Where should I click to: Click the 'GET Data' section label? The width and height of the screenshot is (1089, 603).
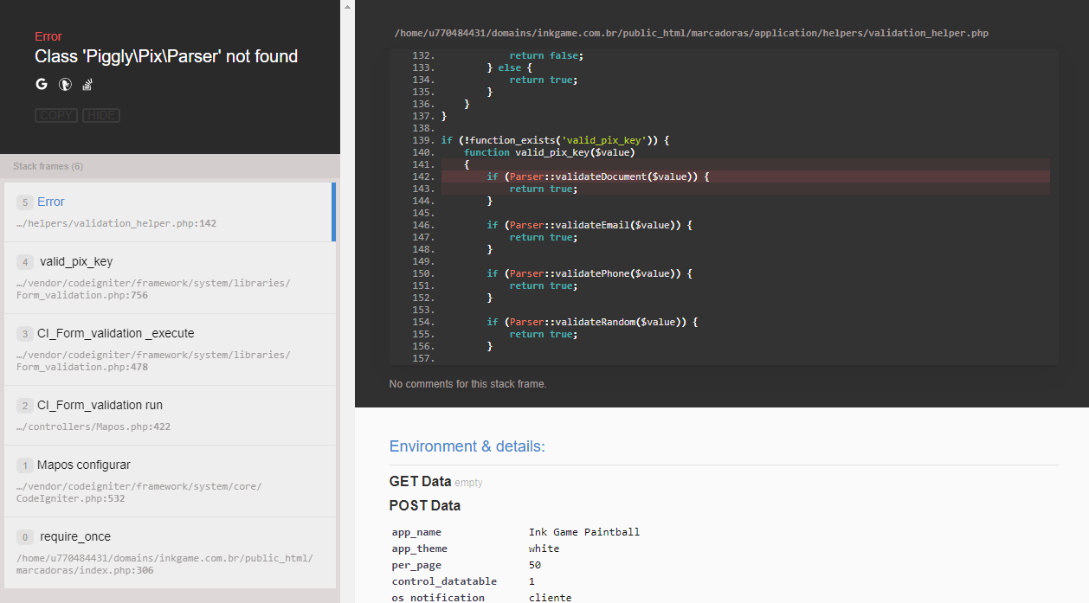[x=421, y=481]
